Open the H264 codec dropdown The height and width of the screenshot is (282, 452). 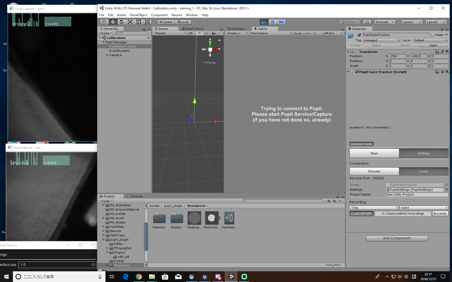coord(424,208)
